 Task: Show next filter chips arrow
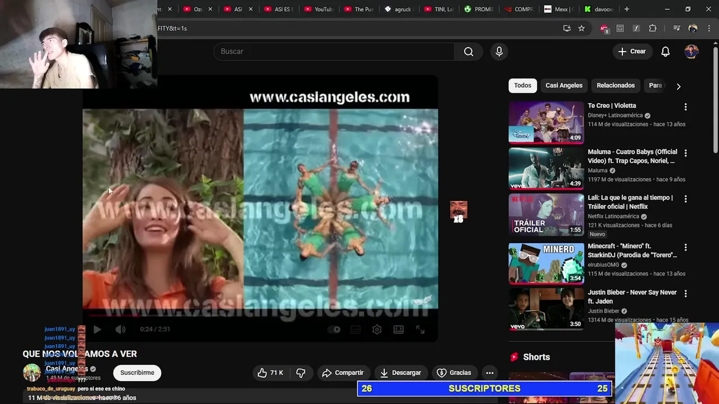(x=678, y=86)
